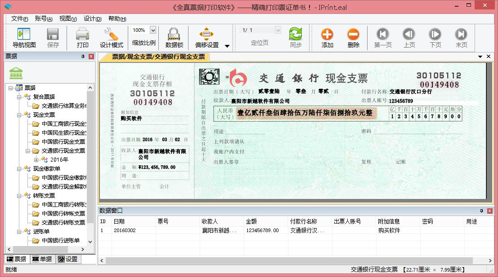Click the 123456789.00 amount cell

[266, 230]
